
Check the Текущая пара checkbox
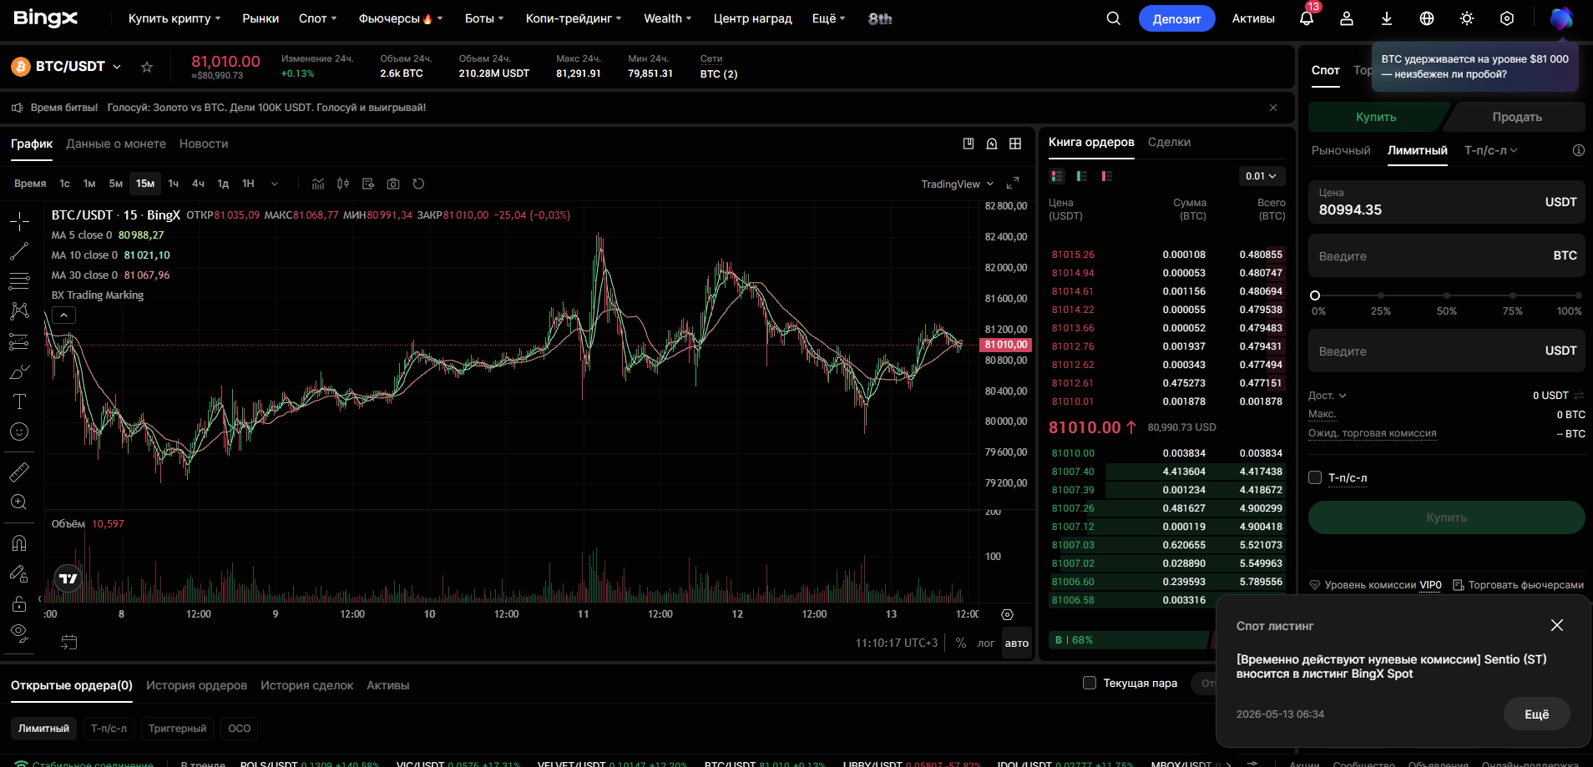[x=1090, y=683]
